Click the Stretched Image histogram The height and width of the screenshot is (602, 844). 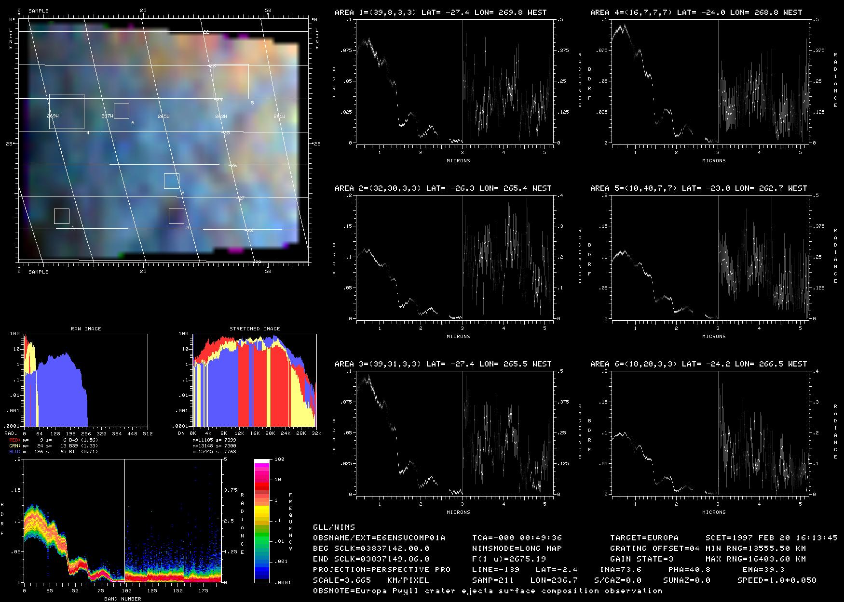(254, 380)
